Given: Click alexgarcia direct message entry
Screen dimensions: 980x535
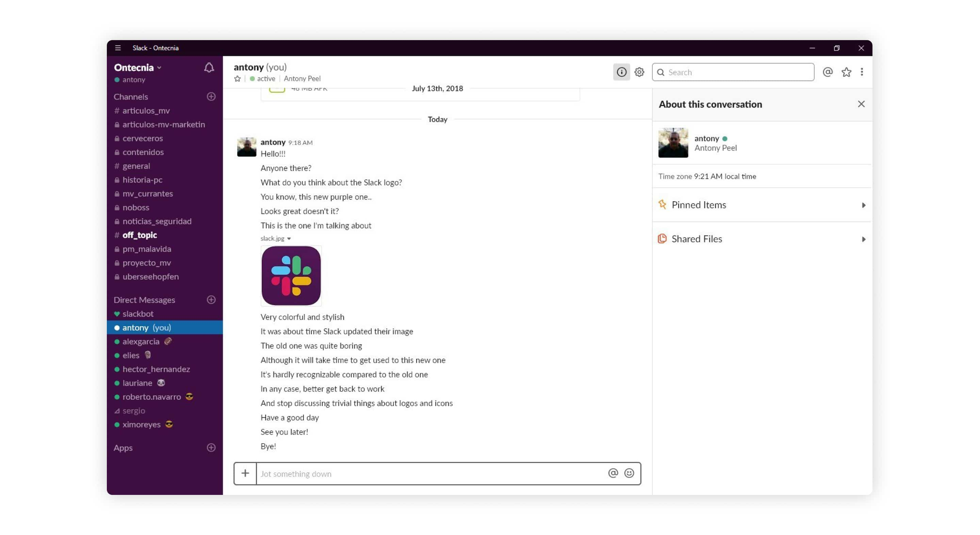Looking at the screenshot, I should pos(141,341).
